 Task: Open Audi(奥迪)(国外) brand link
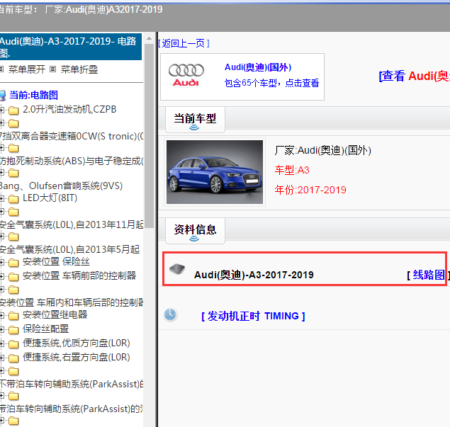click(x=258, y=67)
